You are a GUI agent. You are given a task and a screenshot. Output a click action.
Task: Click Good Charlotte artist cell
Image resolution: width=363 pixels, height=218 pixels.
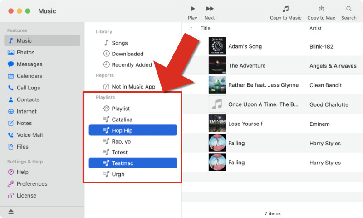click(329, 104)
